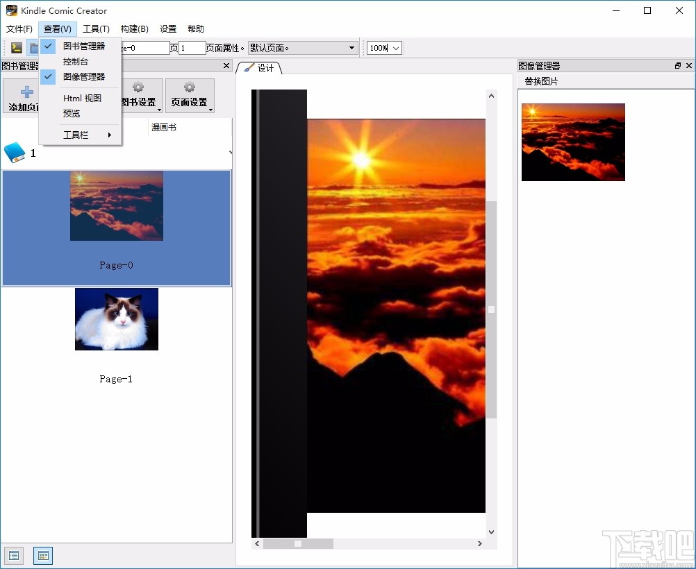The image size is (696, 569).
Task: Open the 工具(T) menu
Action: [x=96, y=29]
